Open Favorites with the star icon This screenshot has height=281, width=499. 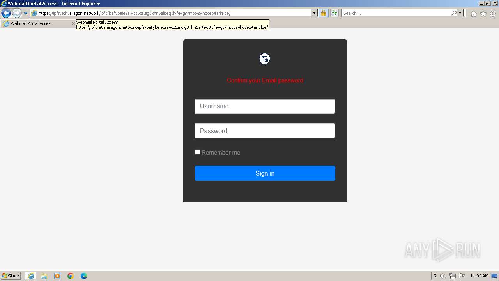click(x=483, y=14)
